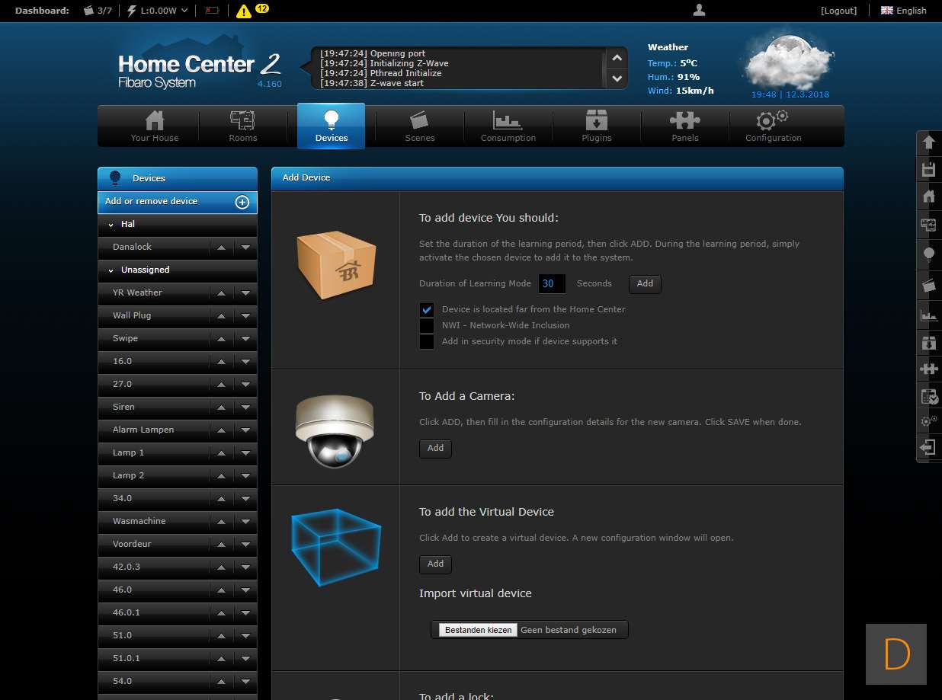Click Add button for the Virtual Device
Image resolution: width=942 pixels, height=700 pixels.
pyautogui.click(x=435, y=564)
